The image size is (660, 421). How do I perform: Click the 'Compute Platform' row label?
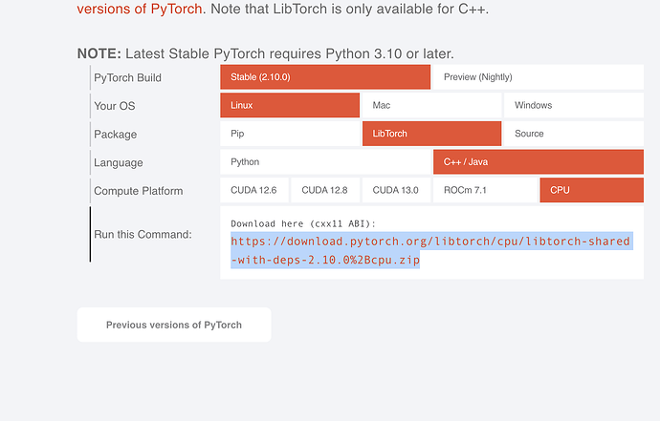click(138, 191)
